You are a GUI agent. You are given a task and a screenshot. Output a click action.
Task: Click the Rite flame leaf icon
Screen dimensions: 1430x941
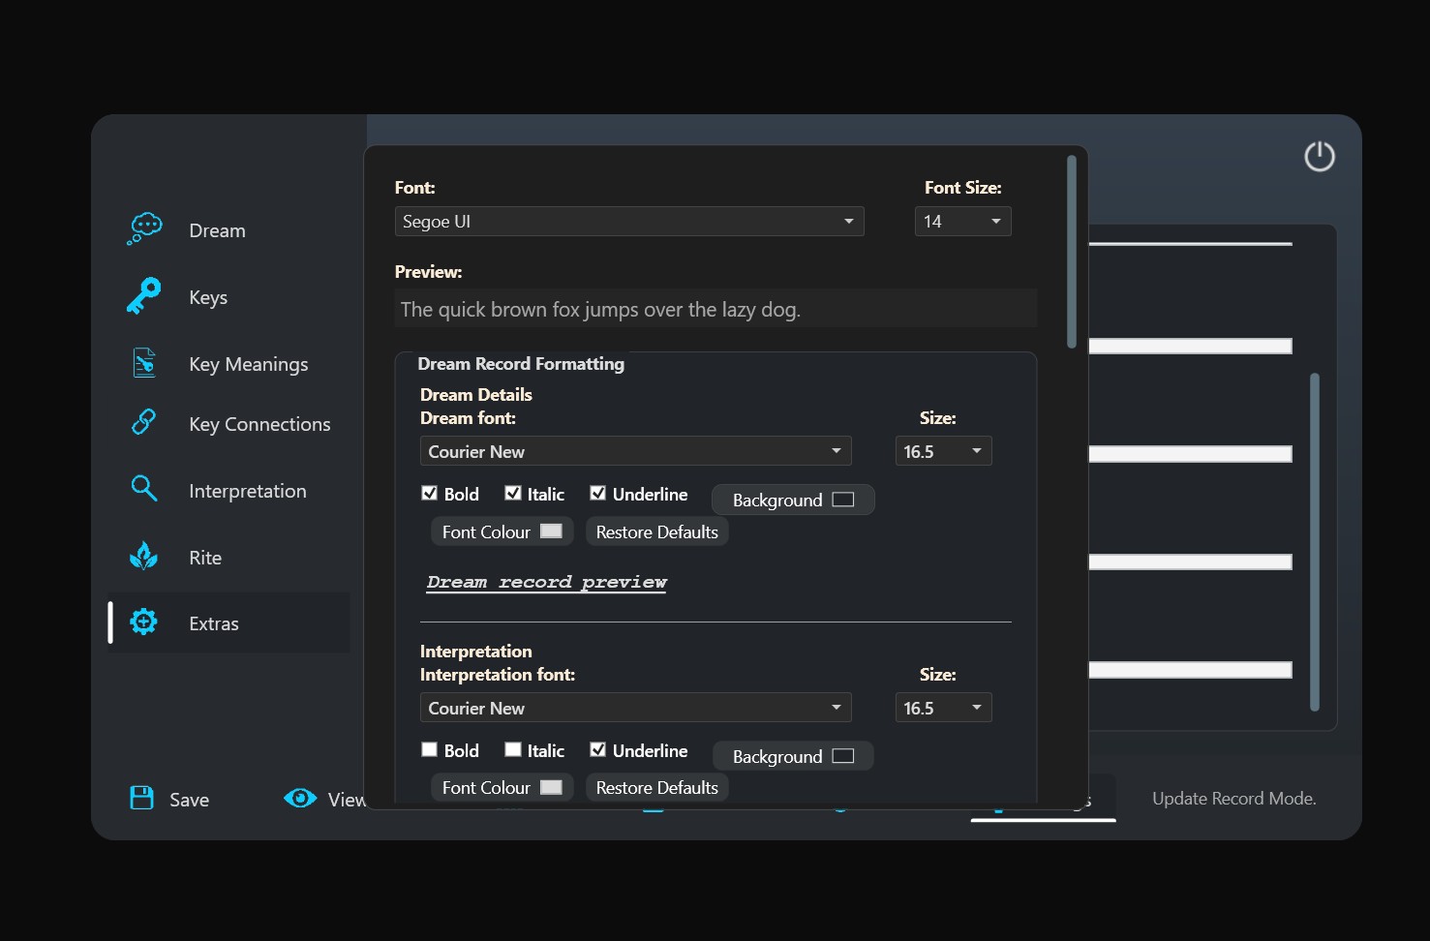tap(144, 556)
